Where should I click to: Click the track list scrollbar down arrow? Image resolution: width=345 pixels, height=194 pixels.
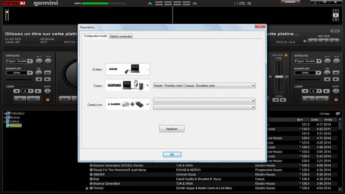point(340,189)
